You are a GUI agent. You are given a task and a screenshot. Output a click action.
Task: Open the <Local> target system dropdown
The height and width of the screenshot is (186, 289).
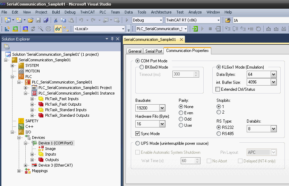123,29
